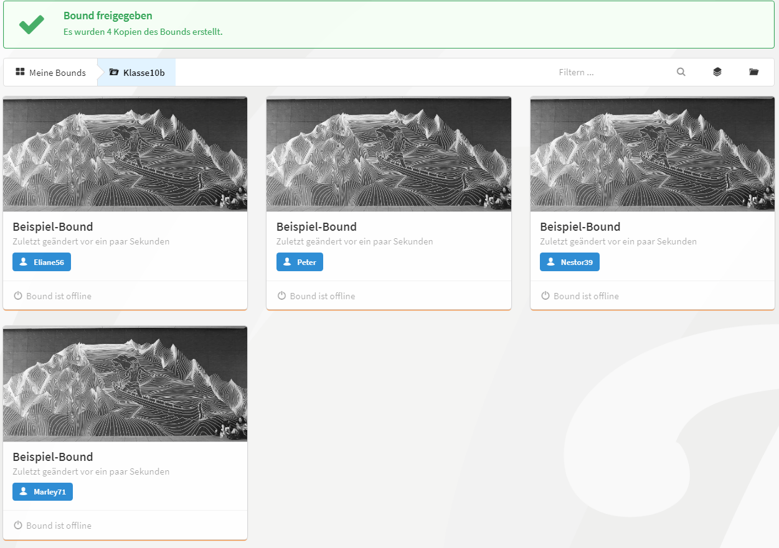Click the layers stack icon in toolbar
This screenshot has height=548, width=779.
tap(717, 72)
